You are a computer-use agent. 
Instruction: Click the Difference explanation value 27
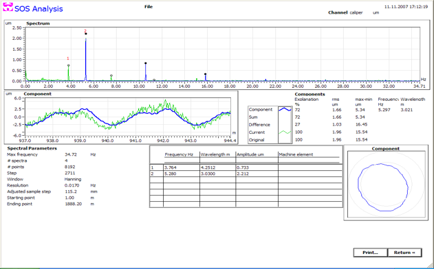297,125
